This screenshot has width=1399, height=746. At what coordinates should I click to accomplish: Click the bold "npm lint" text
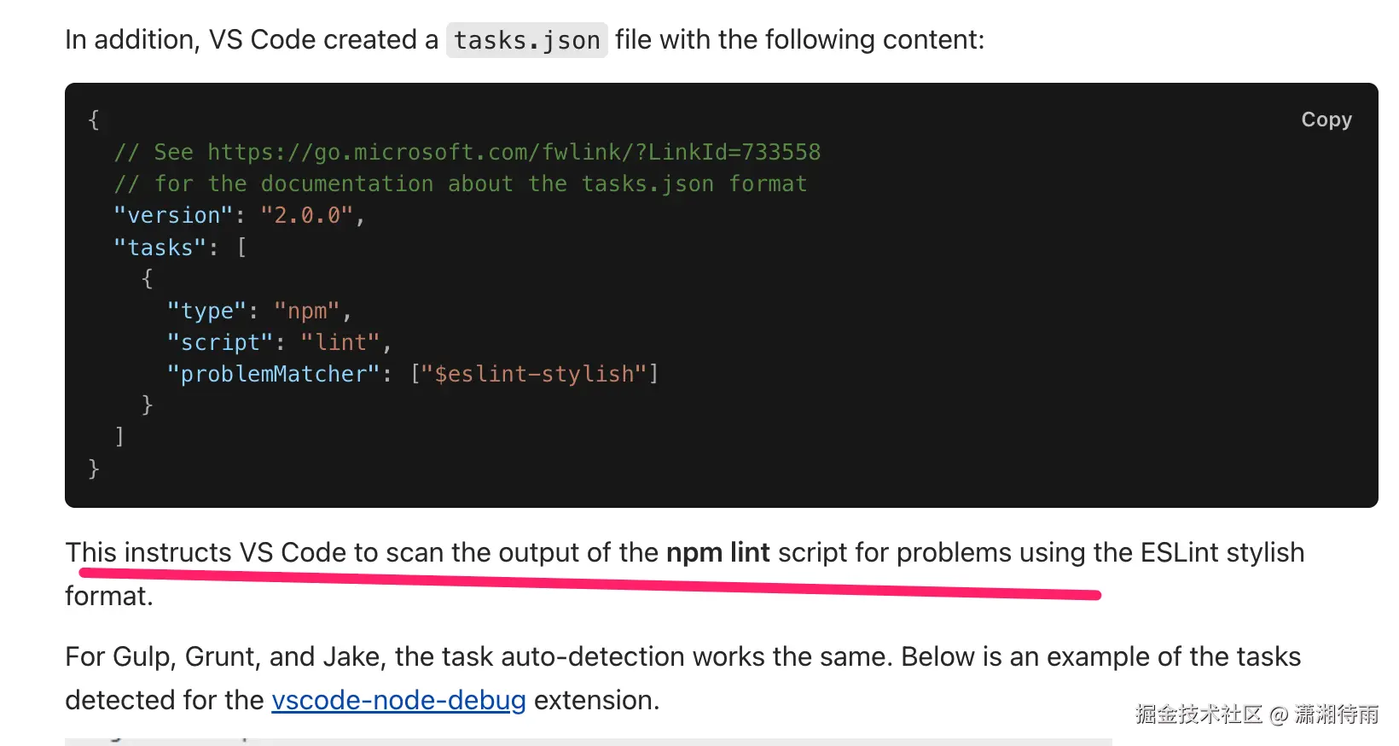tap(717, 552)
